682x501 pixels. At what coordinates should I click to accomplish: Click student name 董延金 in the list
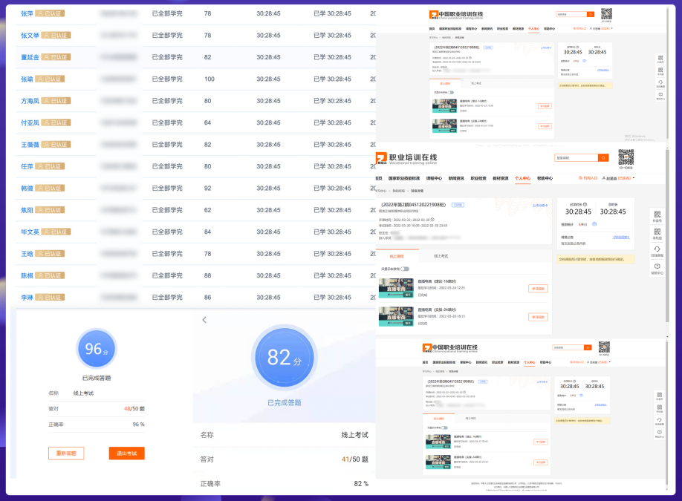click(30, 57)
